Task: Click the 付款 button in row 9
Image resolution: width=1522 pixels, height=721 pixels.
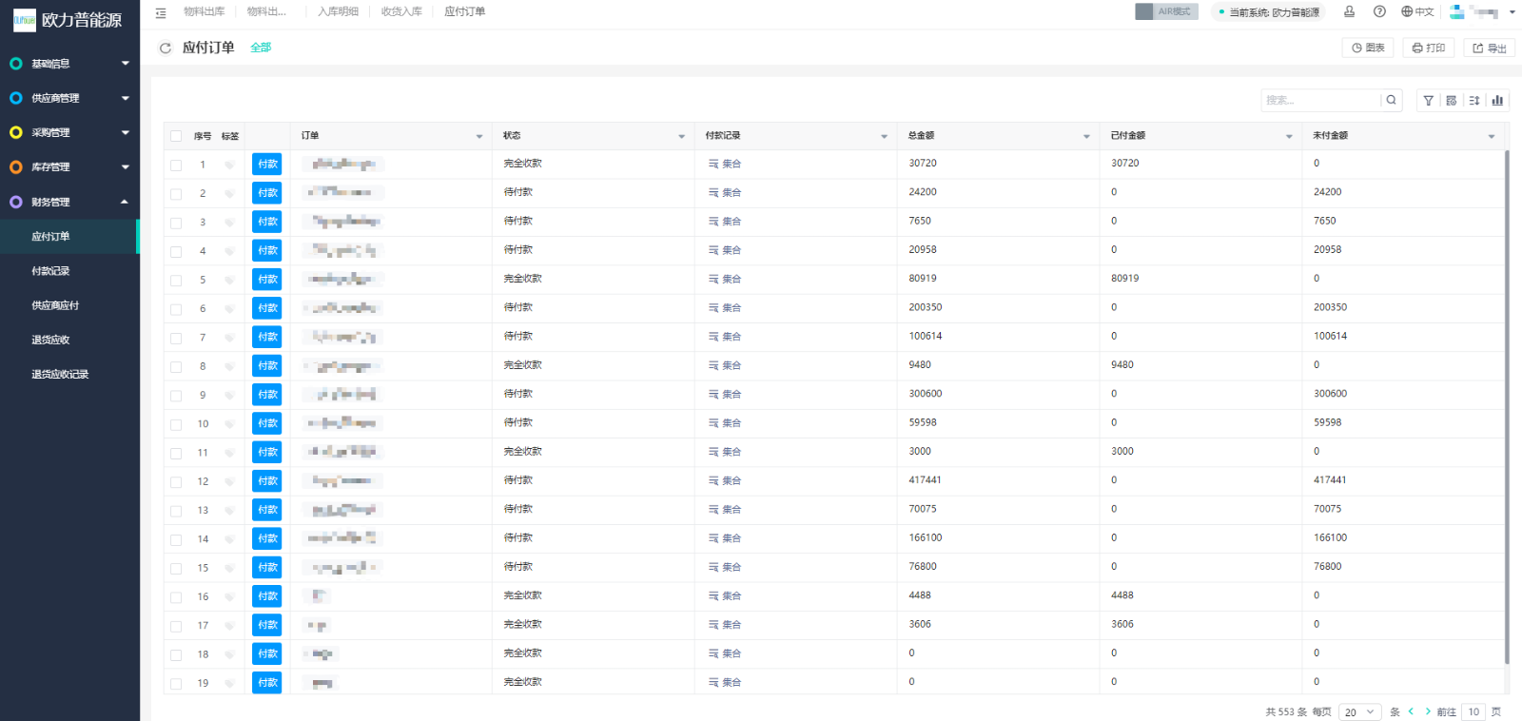Action: [x=267, y=394]
